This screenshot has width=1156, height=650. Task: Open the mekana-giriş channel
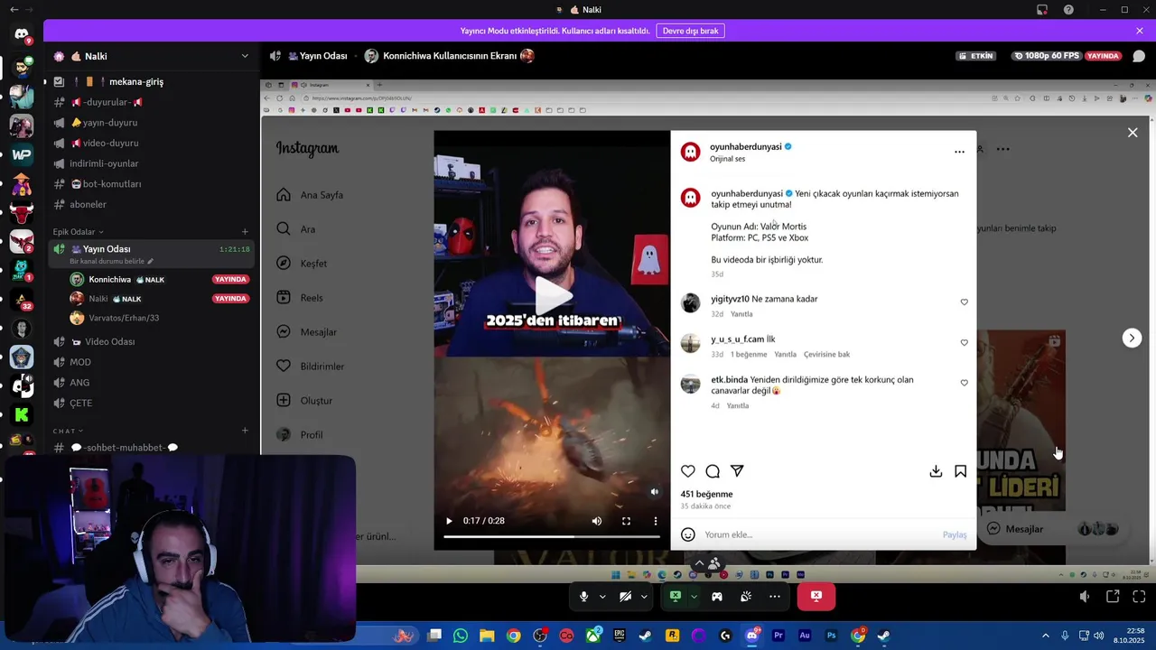(x=151, y=81)
